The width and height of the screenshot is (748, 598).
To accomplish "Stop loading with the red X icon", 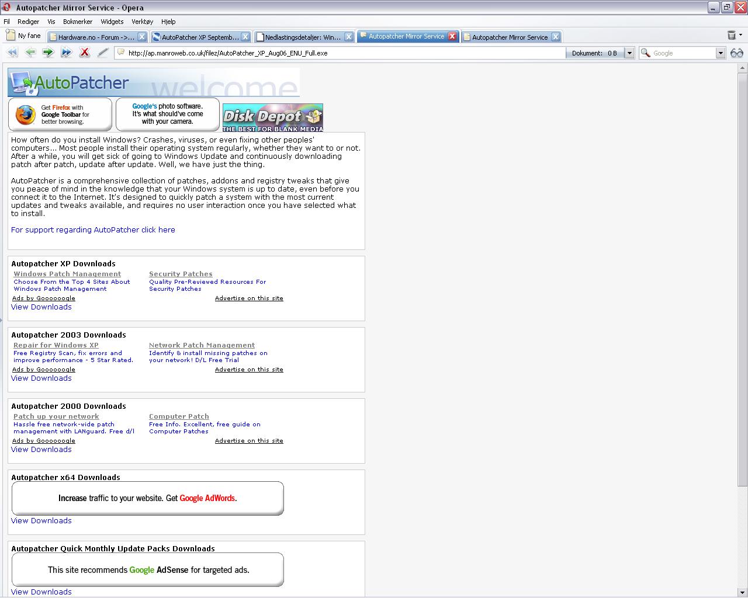I will [x=85, y=53].
